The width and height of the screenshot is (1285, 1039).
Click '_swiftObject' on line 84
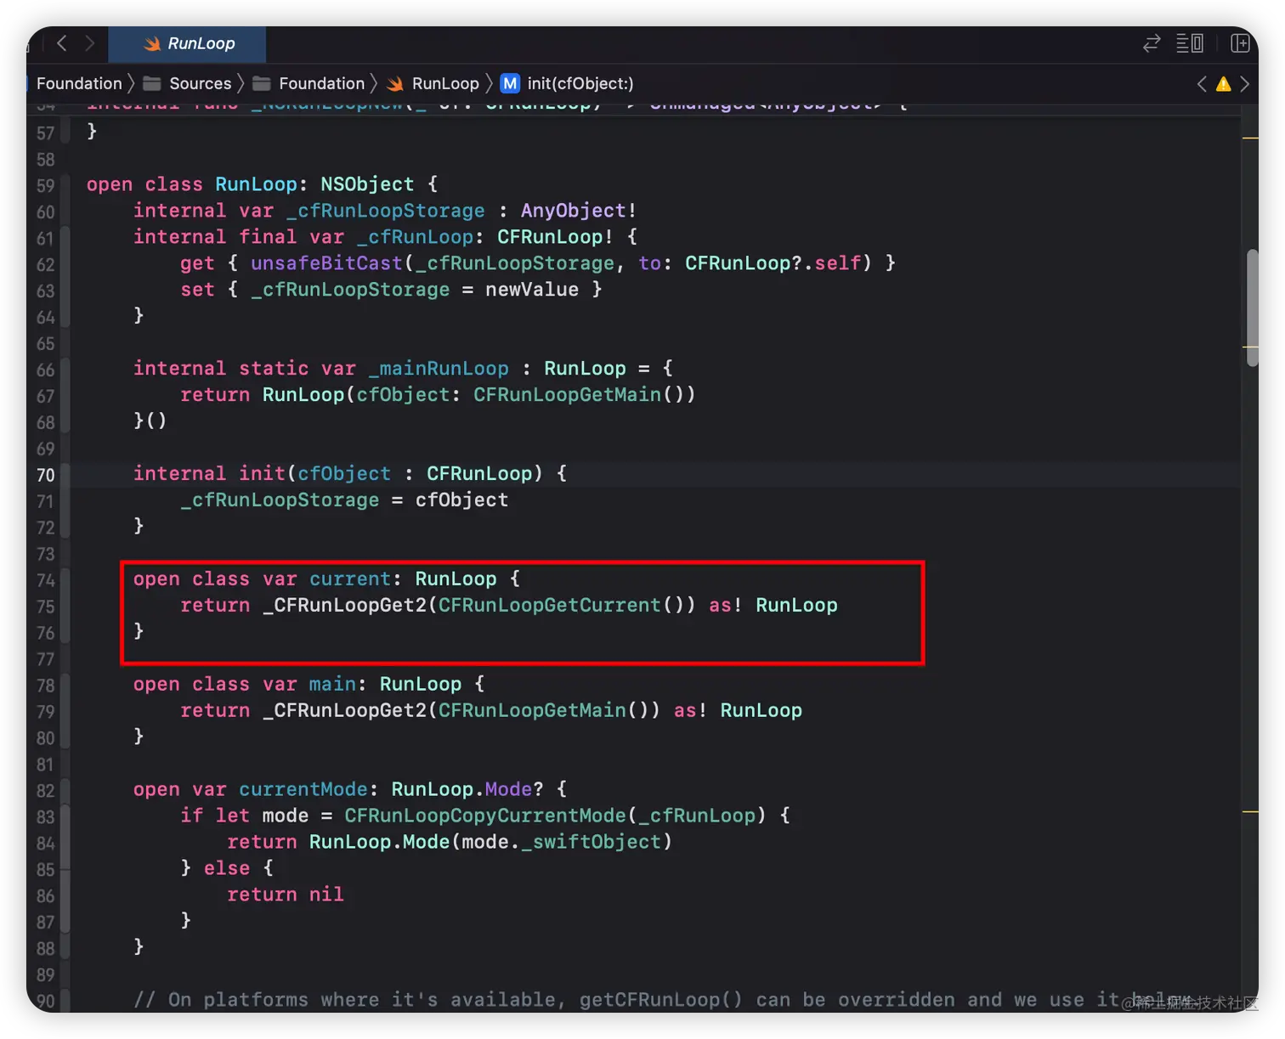click(x=591, y=843)
